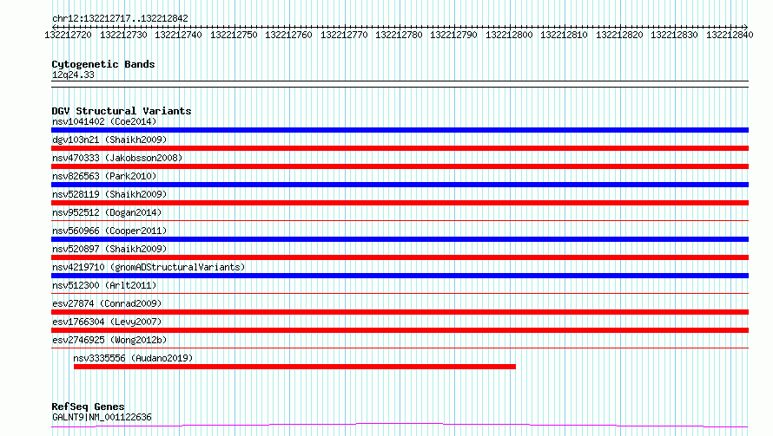This screenshot has height=436, width=773.
Task: Click ruler position 132212770
Action: coord(344,35)
